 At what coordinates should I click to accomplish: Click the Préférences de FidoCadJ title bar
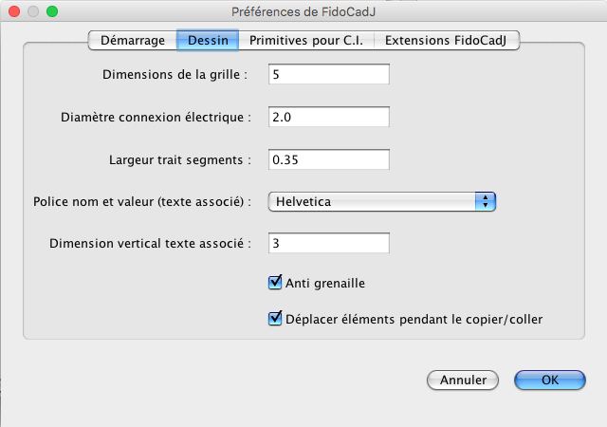click(303, 11)
